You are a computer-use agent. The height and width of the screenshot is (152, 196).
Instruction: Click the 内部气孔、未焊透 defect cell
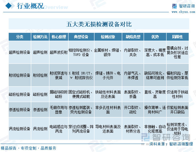pyautogui.click(x=133, y=76)
